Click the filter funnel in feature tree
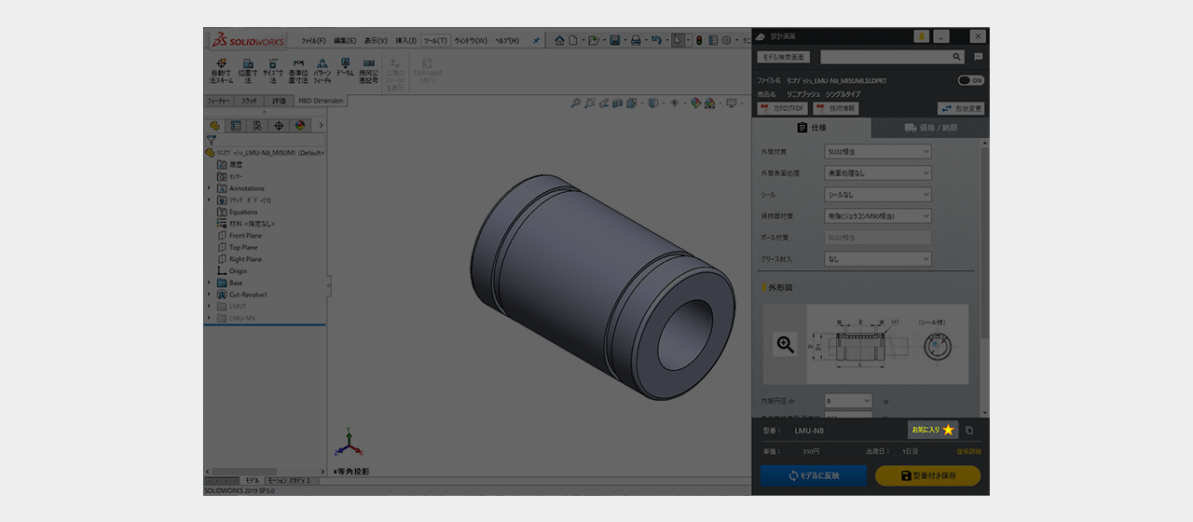This screenshot has width=1193, height=522. 212,140
